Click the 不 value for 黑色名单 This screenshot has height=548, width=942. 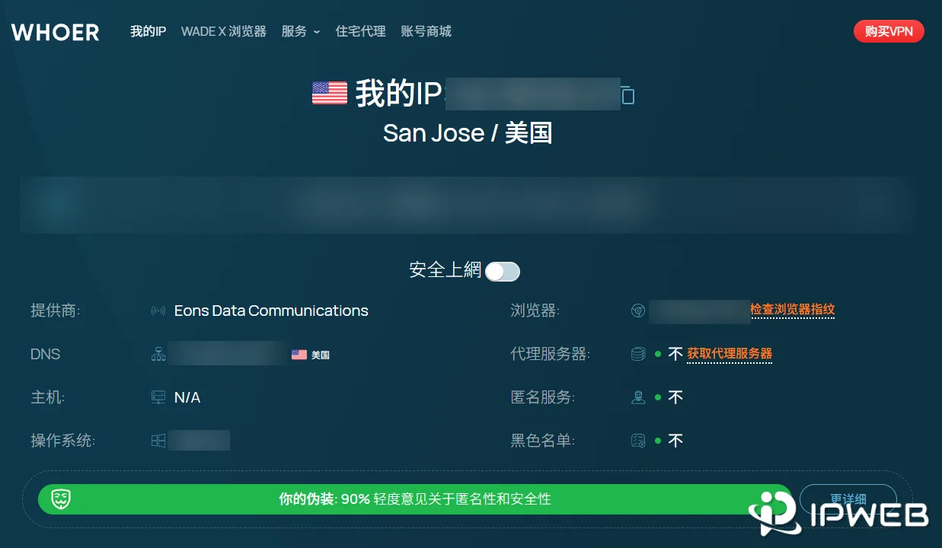tap(675, 441)
